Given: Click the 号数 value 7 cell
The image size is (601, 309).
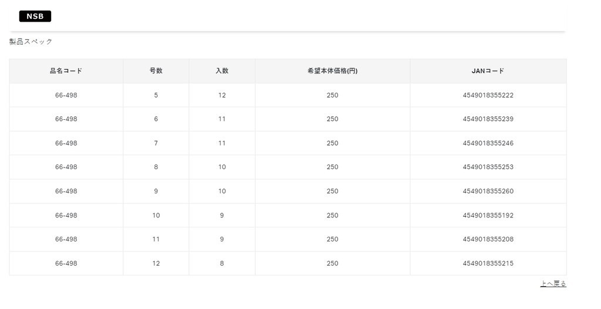Looking at the screenshot, I should (x=156, y=143).
